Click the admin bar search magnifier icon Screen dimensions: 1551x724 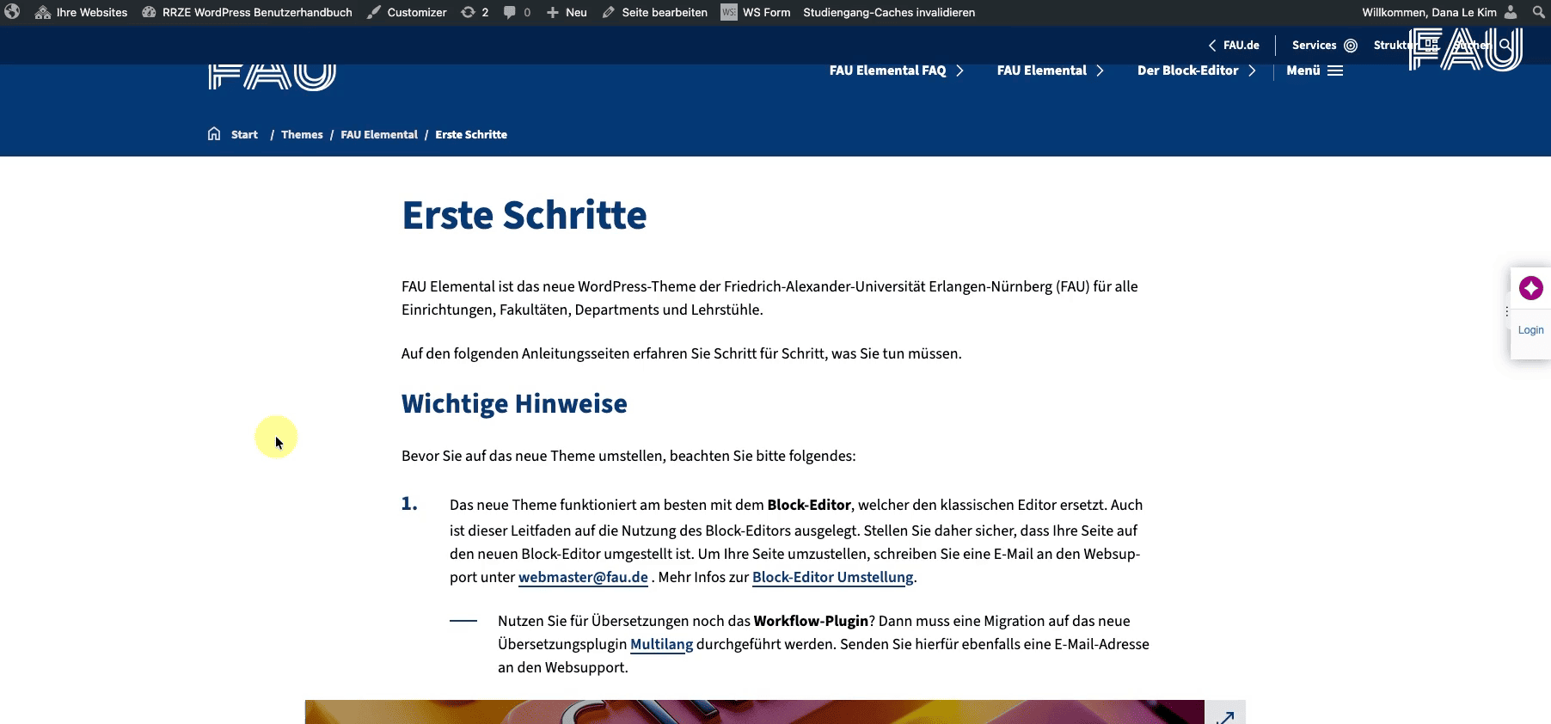coord(1539,12)
